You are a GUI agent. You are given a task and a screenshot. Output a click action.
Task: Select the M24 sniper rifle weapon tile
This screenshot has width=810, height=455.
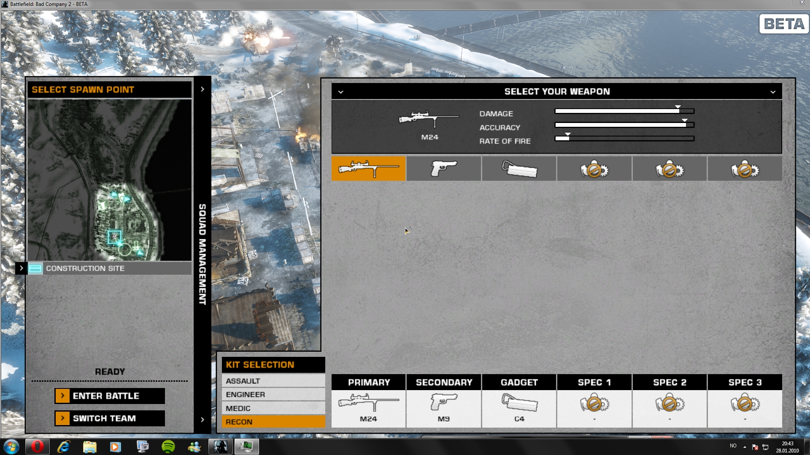coord(368,169)
